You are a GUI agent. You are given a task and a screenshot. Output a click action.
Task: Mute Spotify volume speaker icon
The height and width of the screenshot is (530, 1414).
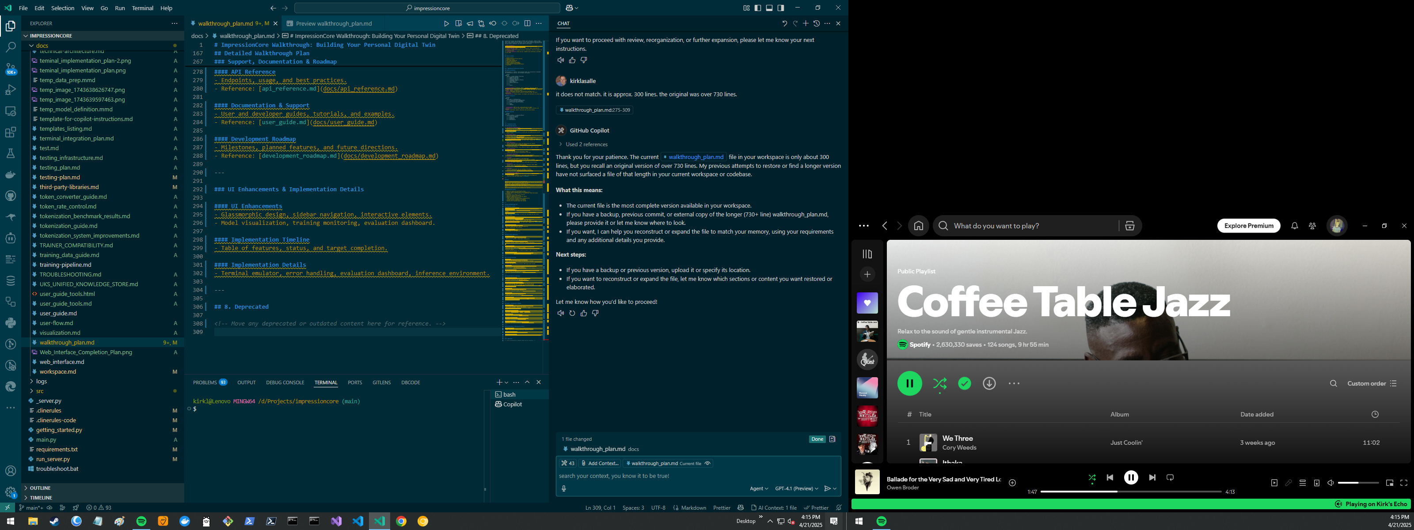(x=1330, y=483)
